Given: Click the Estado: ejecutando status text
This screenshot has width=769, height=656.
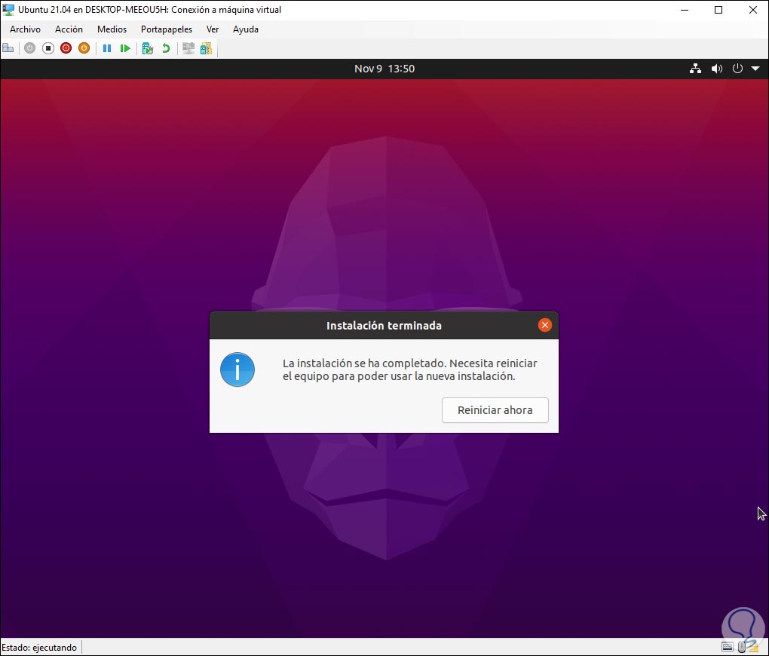Looking at the screenshot, I should pyautogui.click(x=39, y=648).
